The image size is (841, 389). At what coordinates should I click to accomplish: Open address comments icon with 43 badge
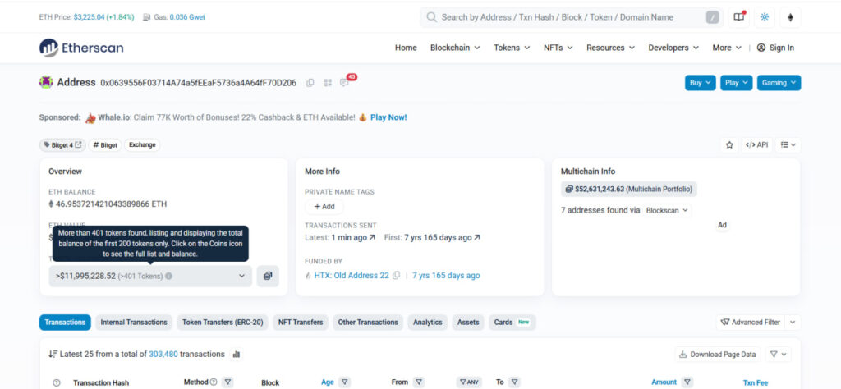click(344, 83)
